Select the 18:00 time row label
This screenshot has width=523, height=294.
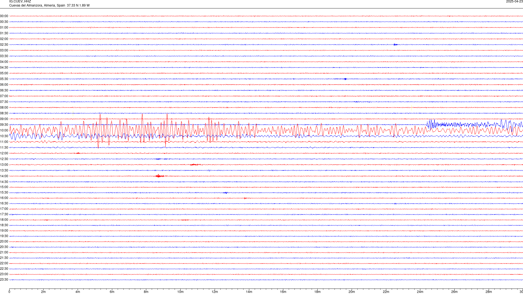pos(4,220)
